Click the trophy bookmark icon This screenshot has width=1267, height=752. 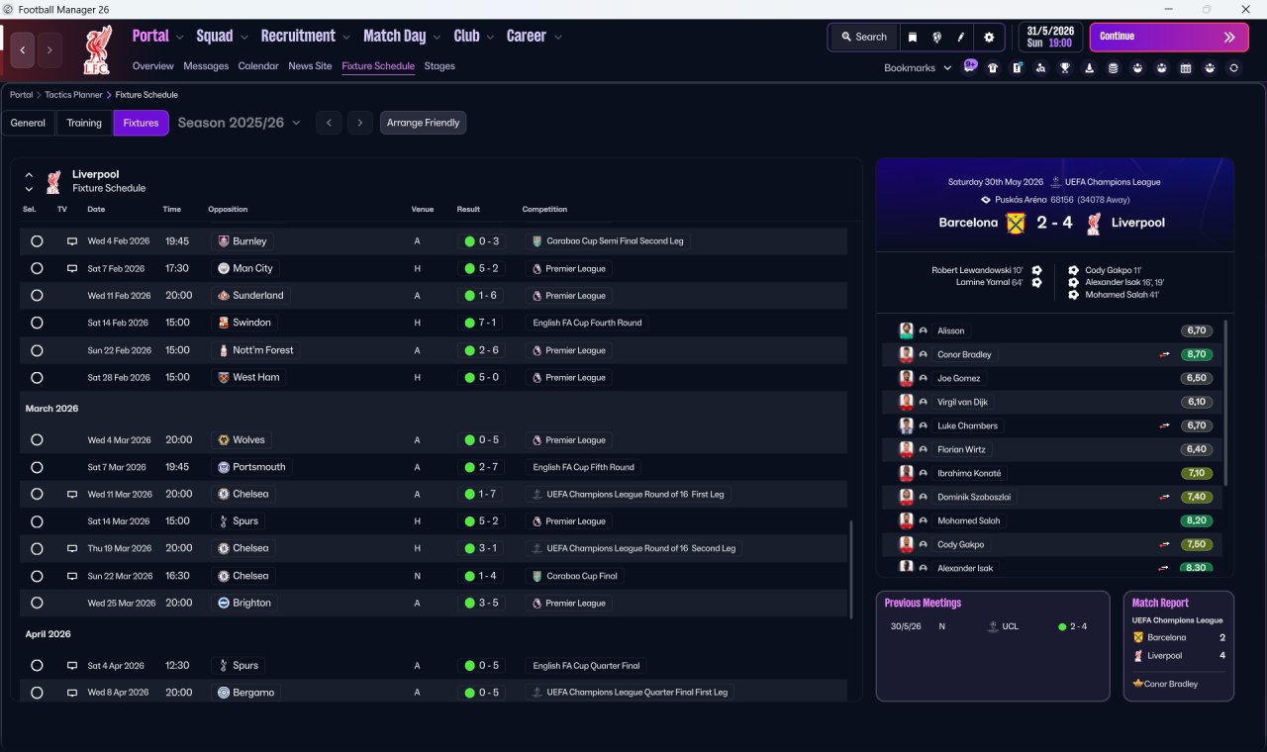(x=1065, y=68)
